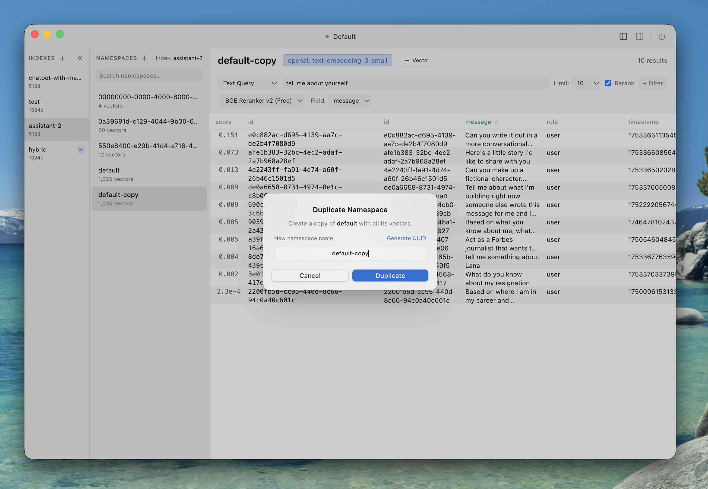Click the new namespace name field

[x=350, y=253]
